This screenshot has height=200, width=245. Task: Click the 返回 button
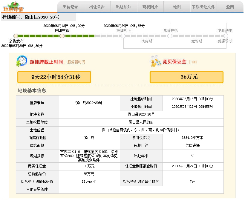click(x=230, y=7)
